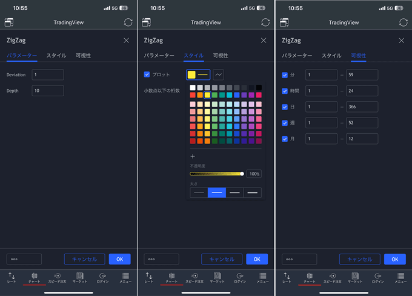Focus the Depth input field
412x296 pixels.
(x=48, y=91)
